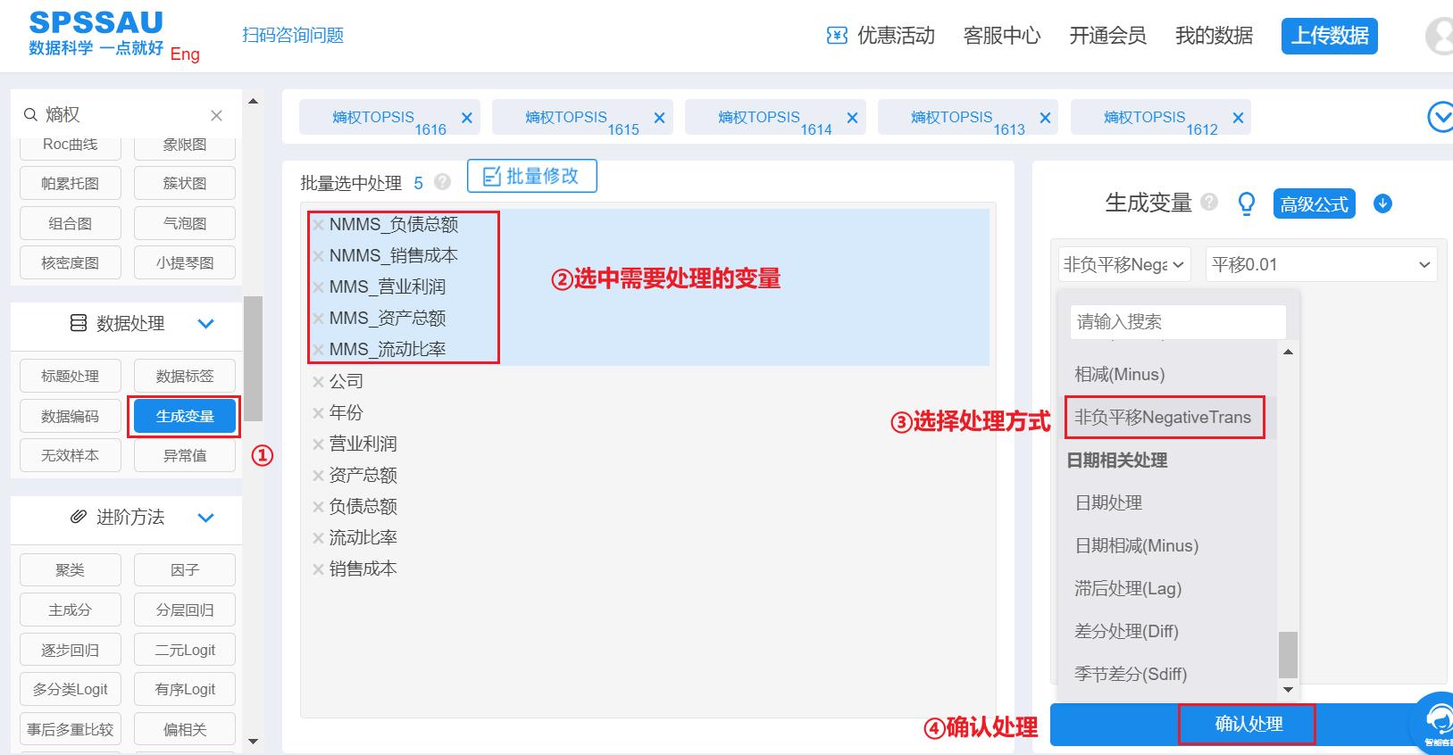Open the 我的数据 link
Image resolution: width=1453 pixels, height=755 pixels.
click(x=1214, y=36)
